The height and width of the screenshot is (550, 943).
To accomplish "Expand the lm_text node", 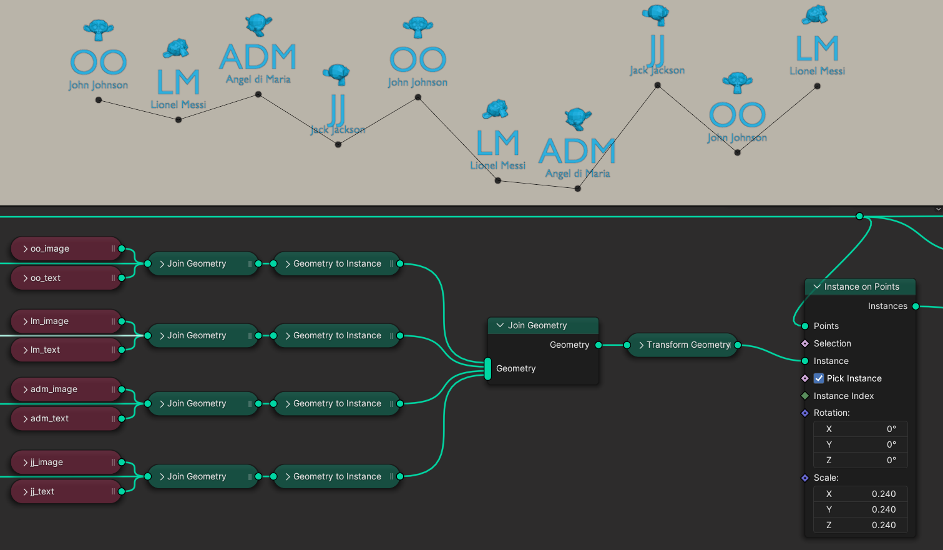I will [26, 350].
